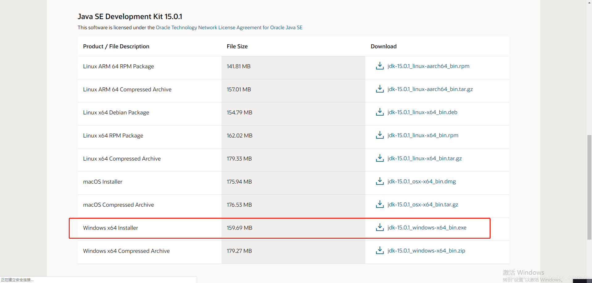Click File Size column header

pyautogui.click(x=237, y=46)
